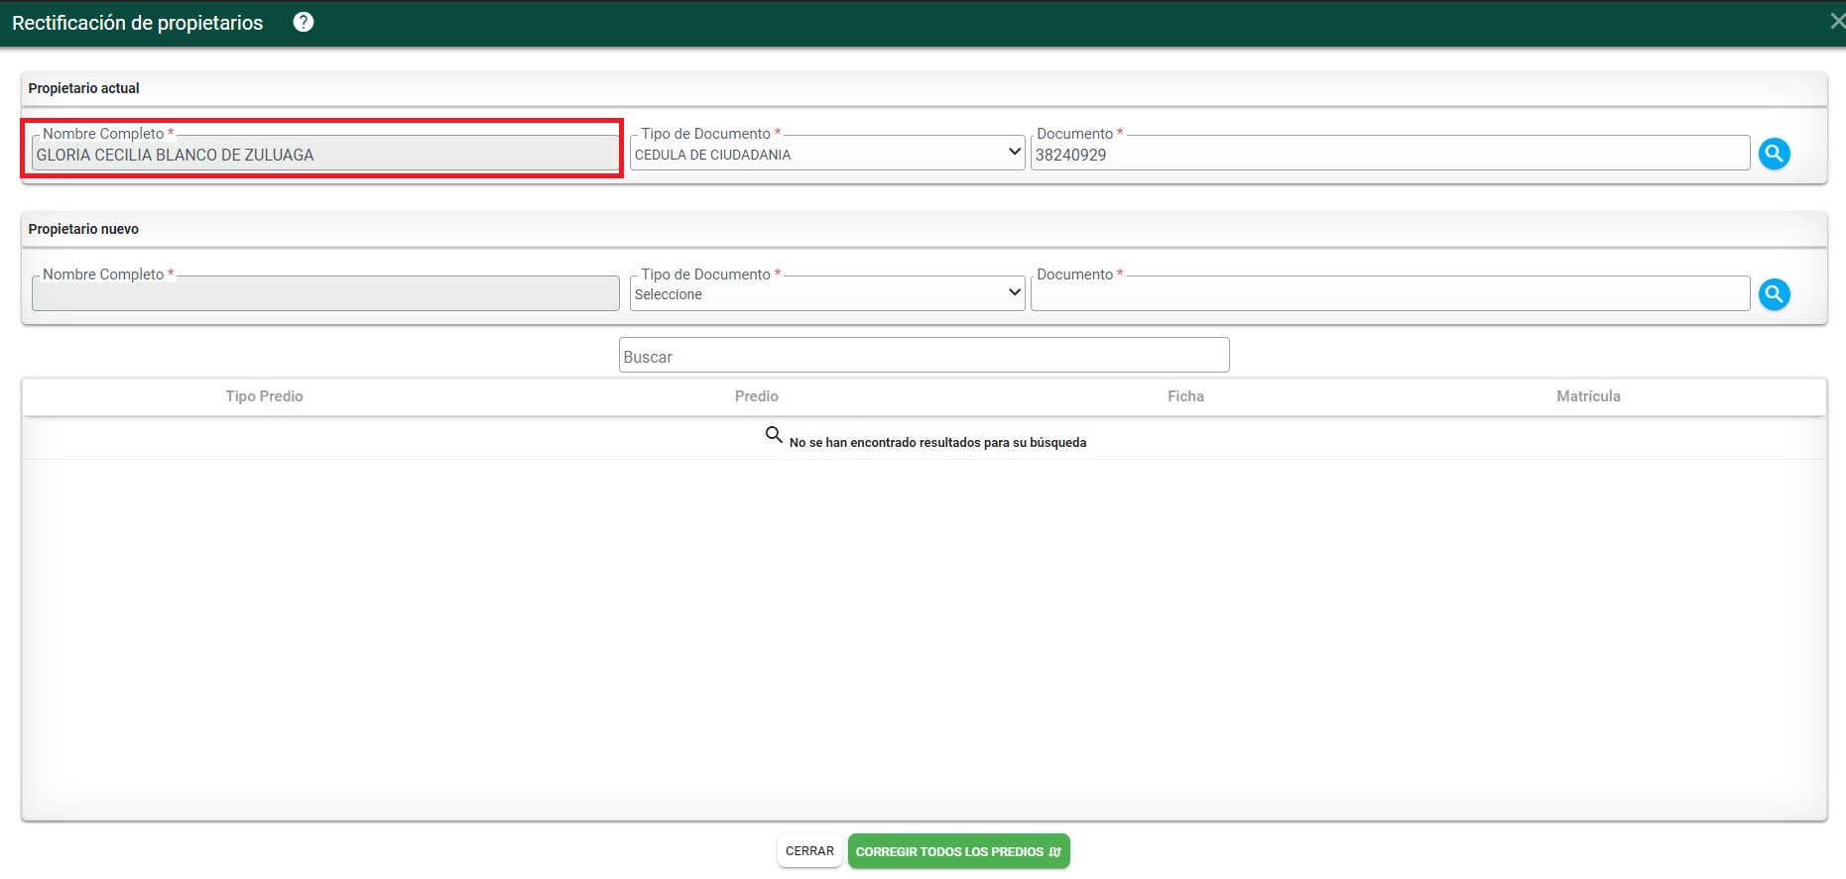The image size is (1846, 879).
Task: Click into the Buscar search box
Action: [923, 356]
